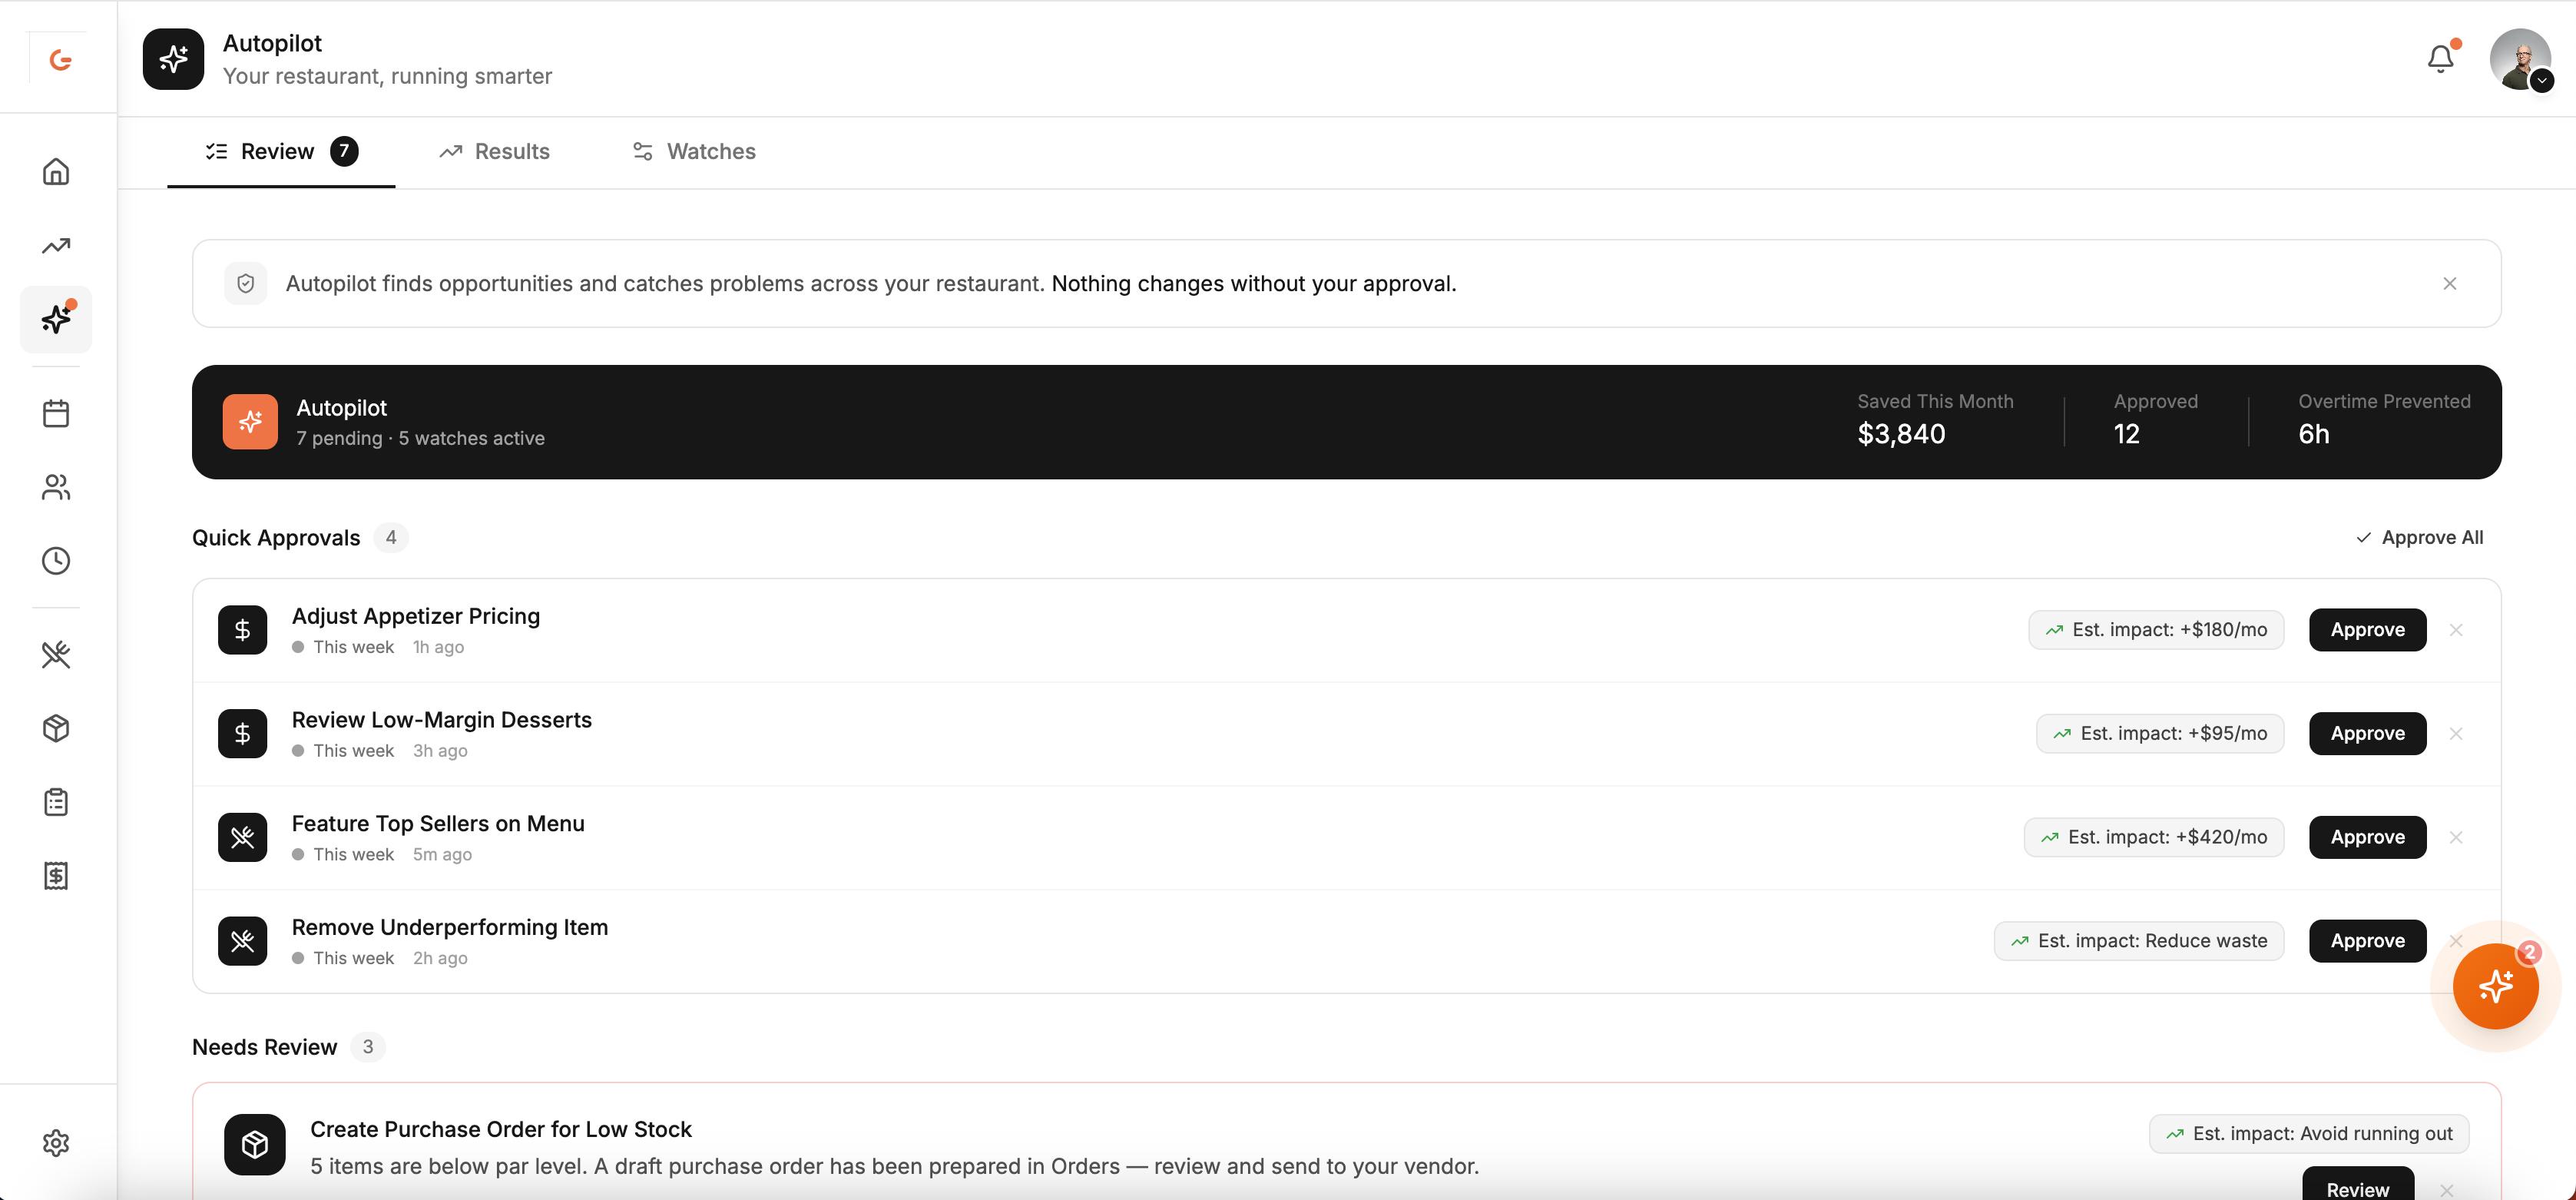
Task: Click the notifications bell icon
Action: [x=2441, y=60]
